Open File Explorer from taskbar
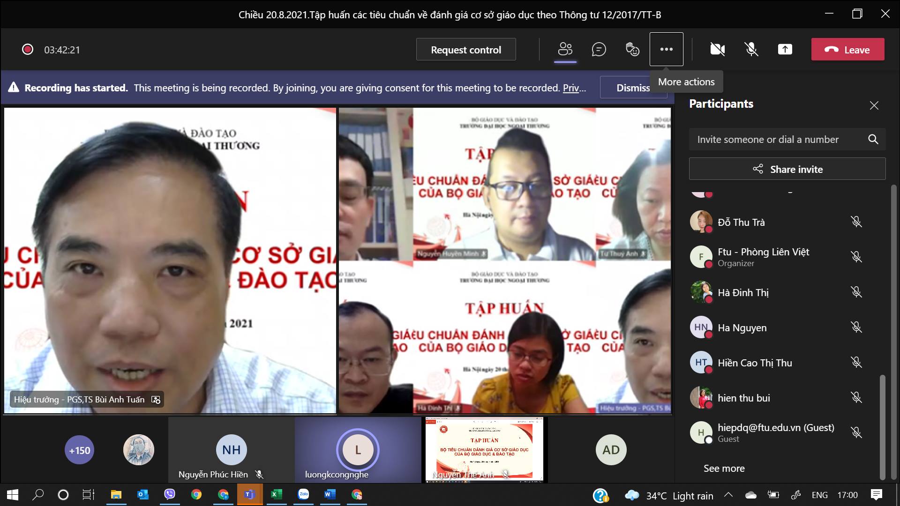Screen dimensions: 900x506 (x=116, y=495)
